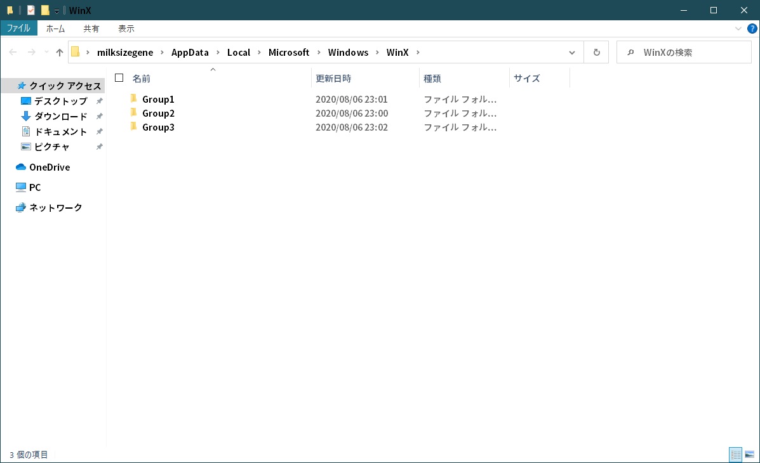Screen dimensions: 760x463
Task: Click the WinXの検索 search box
Action: pos(684,52)
